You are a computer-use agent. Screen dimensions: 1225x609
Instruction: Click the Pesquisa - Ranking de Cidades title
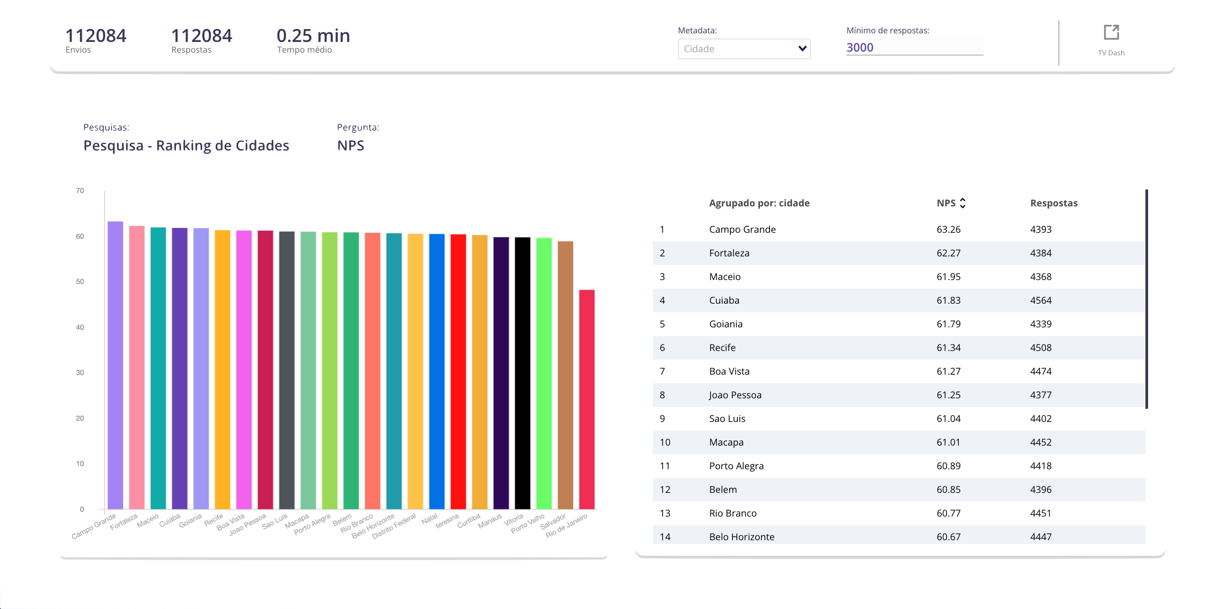pyautogui.click(x=186, y=146)
